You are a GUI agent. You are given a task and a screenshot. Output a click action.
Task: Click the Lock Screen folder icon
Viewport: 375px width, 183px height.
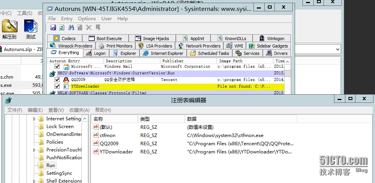click(x=41, y=127)
